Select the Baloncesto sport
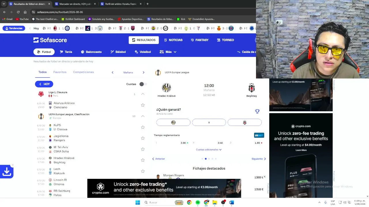 (x=91, y=52)
